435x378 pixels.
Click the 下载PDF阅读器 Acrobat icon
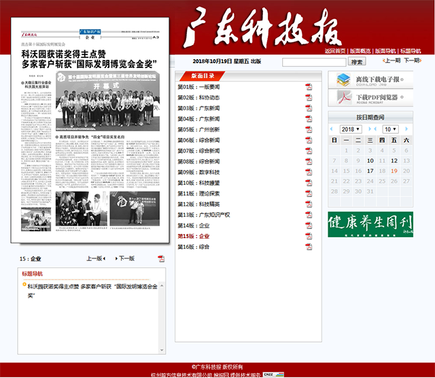pyautogui.click(x=343, y=98)
